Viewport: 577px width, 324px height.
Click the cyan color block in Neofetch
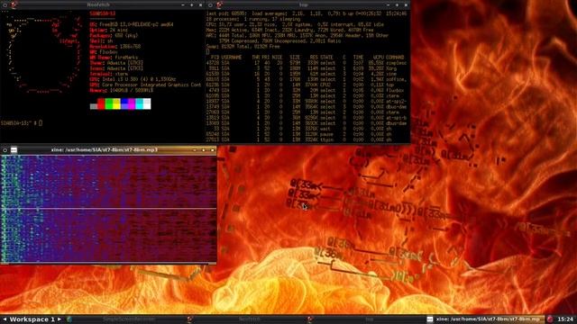[139, 103]
